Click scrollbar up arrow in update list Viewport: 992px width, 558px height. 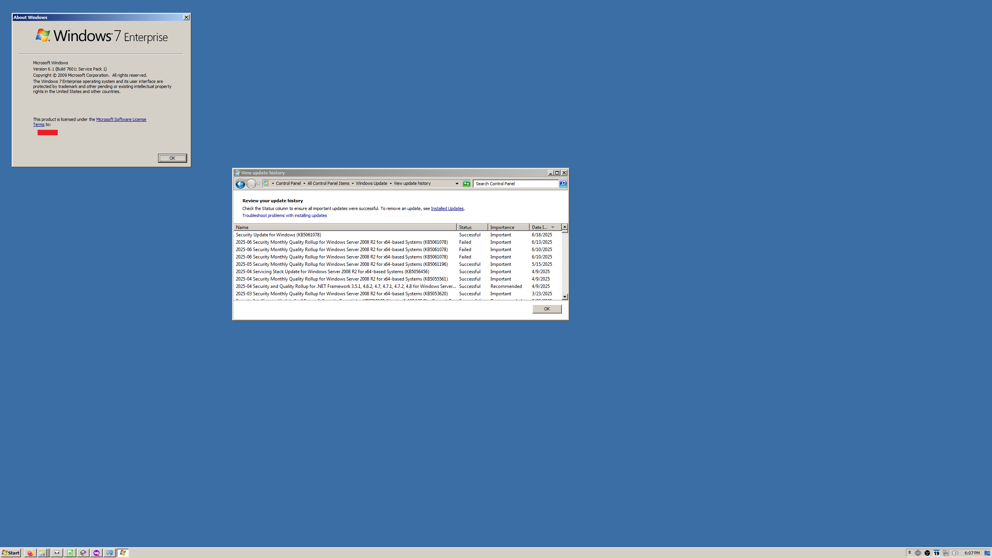tap(565, 227)
